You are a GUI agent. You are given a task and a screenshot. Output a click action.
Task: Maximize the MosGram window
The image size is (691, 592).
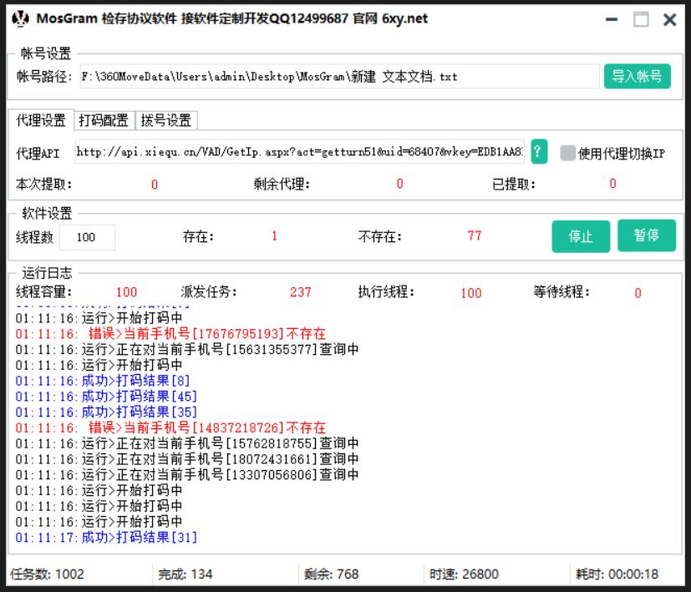pos(641,19)
